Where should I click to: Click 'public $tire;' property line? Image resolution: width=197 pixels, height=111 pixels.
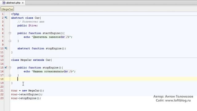click(27, 26)
